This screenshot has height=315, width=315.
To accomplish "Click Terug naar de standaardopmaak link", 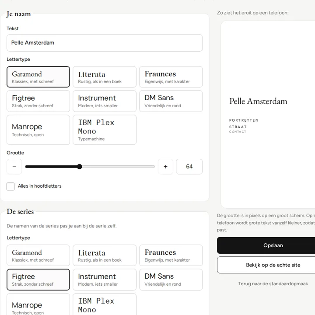I will [273, 283].
